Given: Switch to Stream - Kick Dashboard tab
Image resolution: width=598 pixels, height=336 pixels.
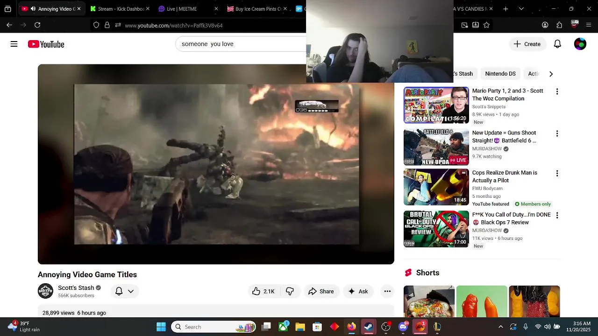Looking at the screenshot, I should tap(121, 9).
